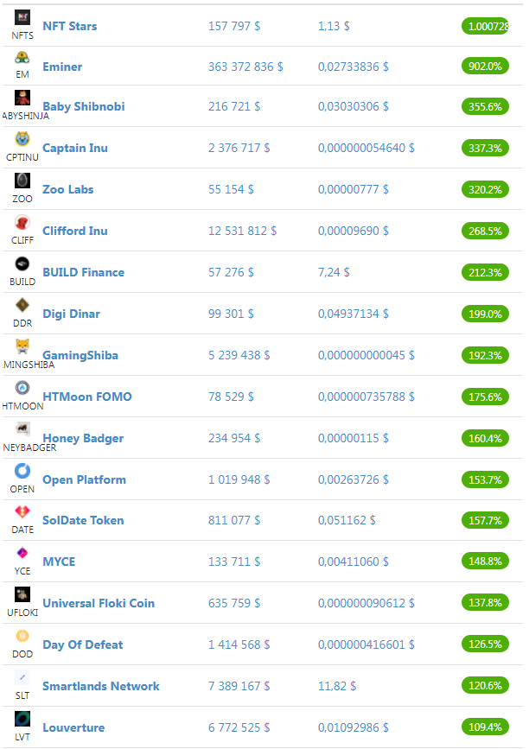Click the Digi Dinar diamond logo icon
The height and width of the screenshot is (749, 529).
(22, 305)
